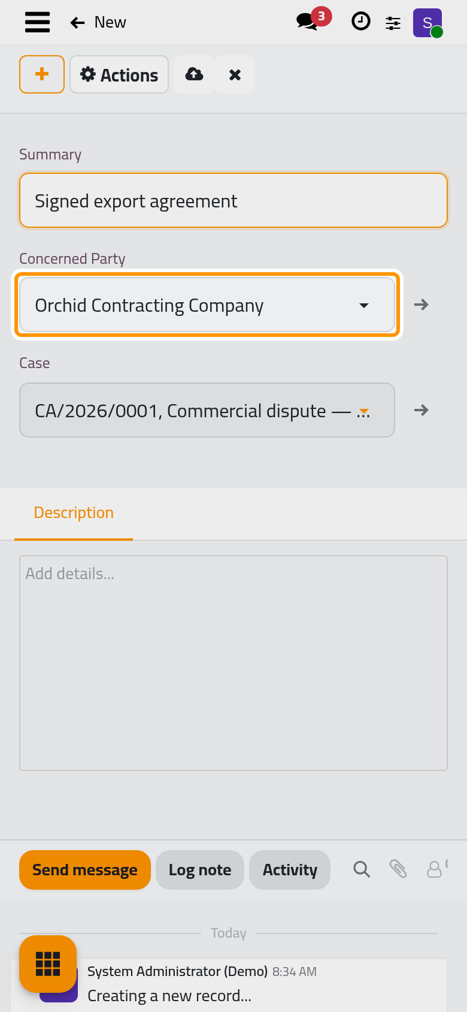467x1012 pixels.
Task: Open the Actions gear menu
Action: click(119, 74)
